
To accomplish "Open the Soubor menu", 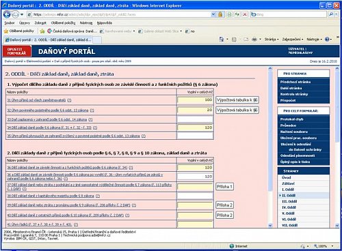I will [x=10, y=23].
